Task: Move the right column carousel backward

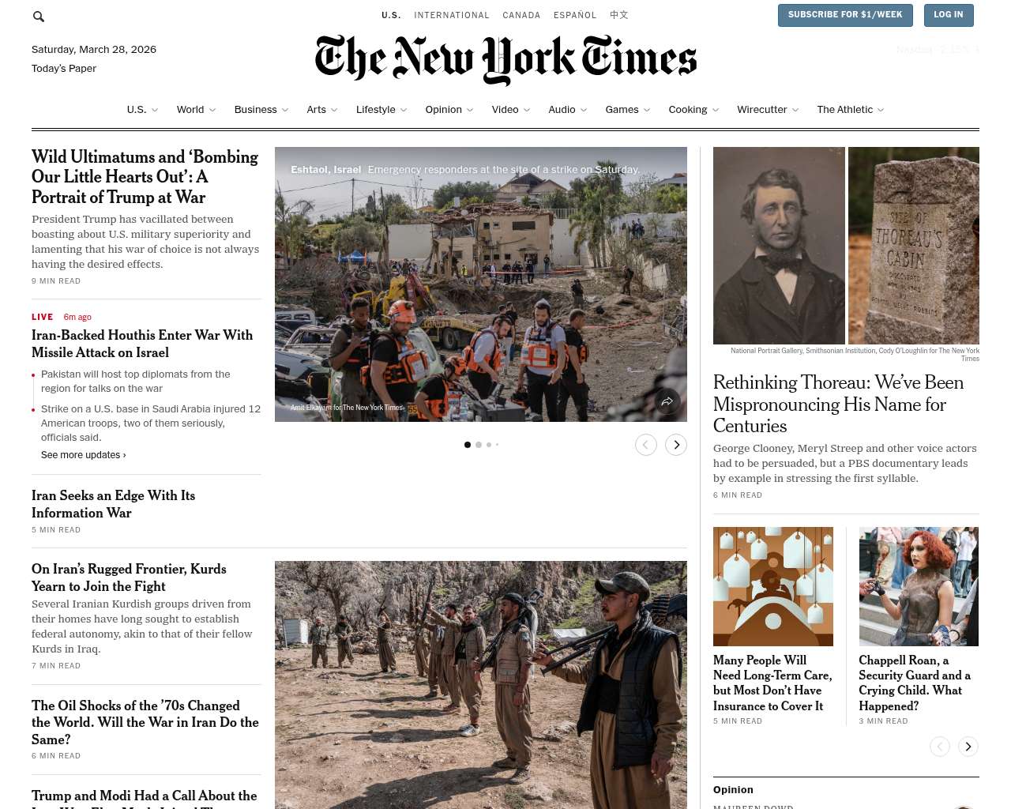Action: [x=940, y=747]
